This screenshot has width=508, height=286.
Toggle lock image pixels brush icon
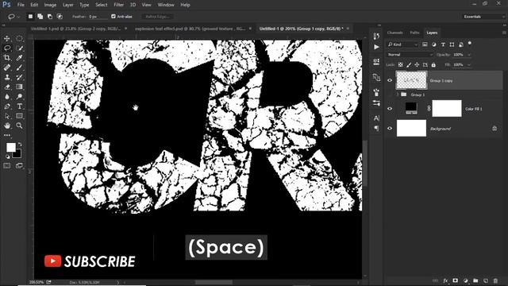409,65
